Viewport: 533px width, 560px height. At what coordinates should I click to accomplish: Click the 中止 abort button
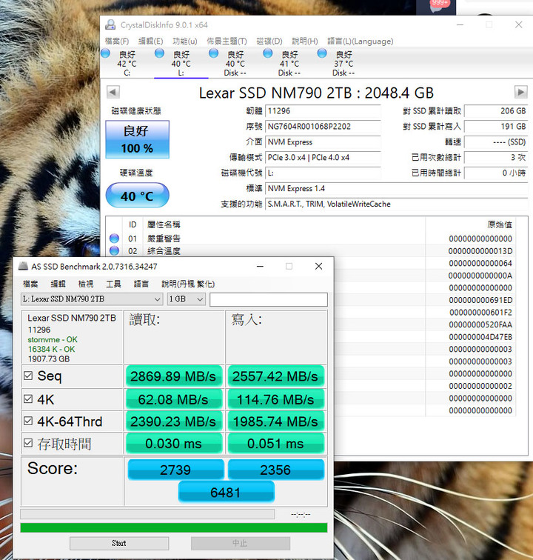pos(241,543)
